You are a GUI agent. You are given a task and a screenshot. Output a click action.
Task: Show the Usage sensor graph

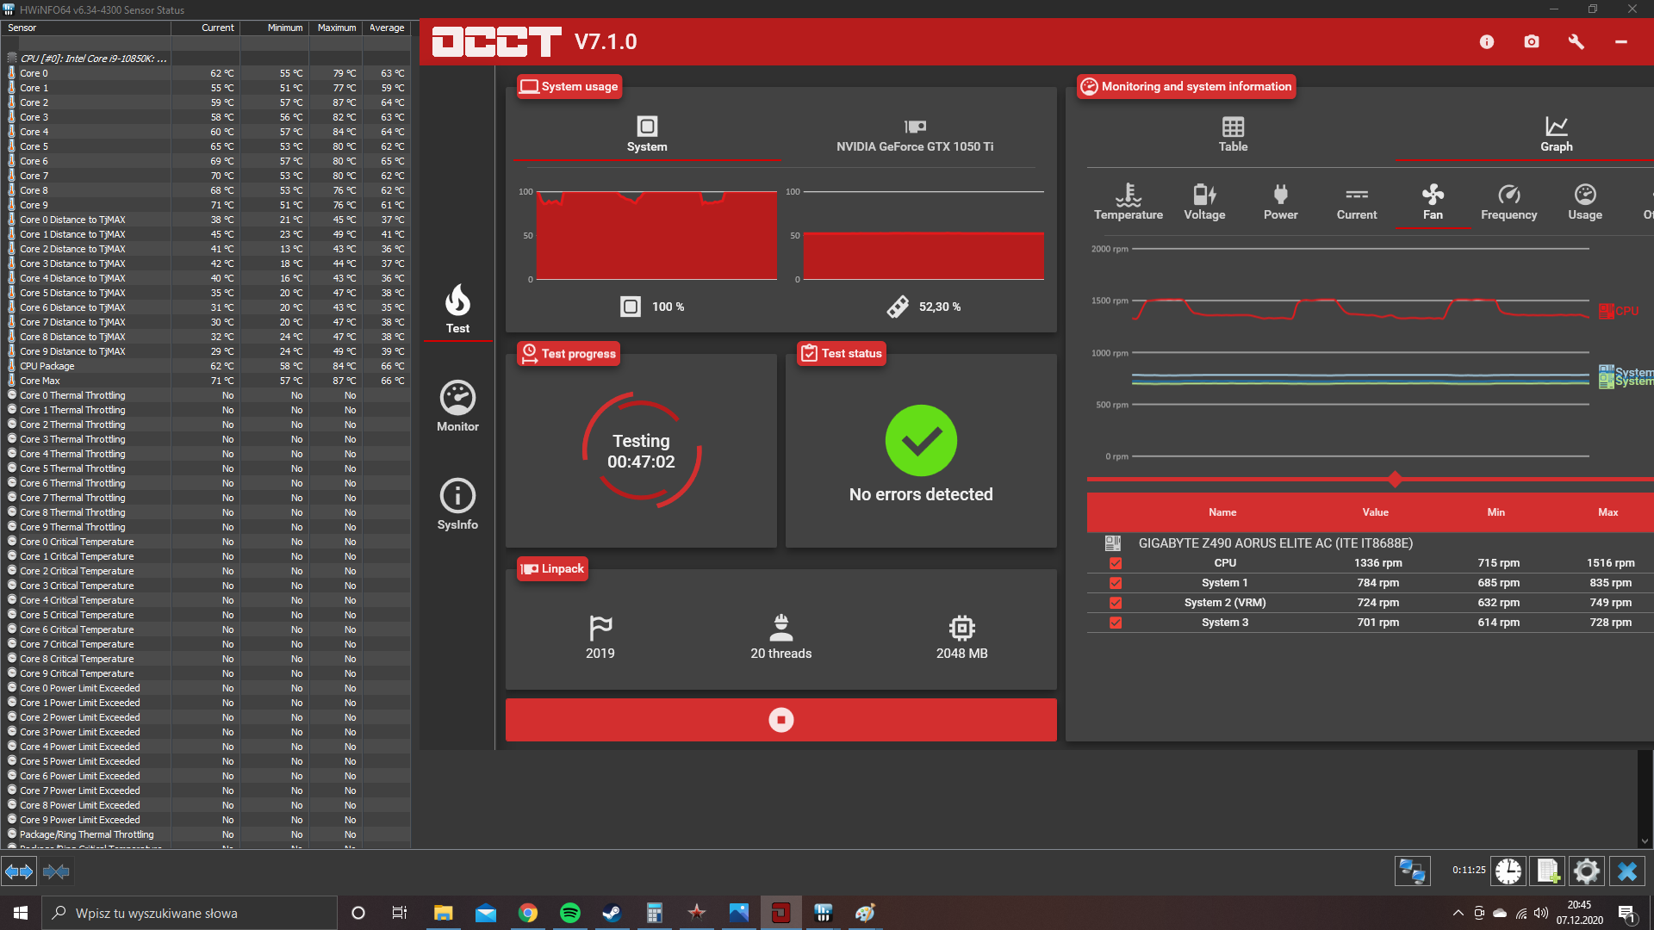pos(1585,202)
